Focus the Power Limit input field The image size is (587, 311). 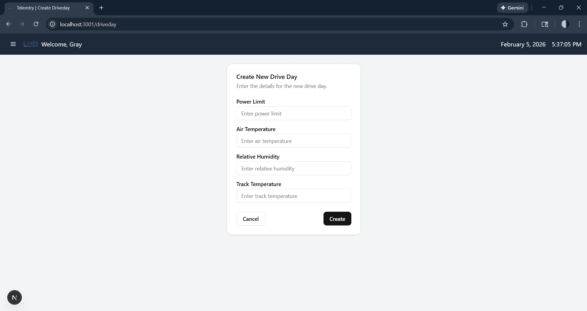pos(293,113)
